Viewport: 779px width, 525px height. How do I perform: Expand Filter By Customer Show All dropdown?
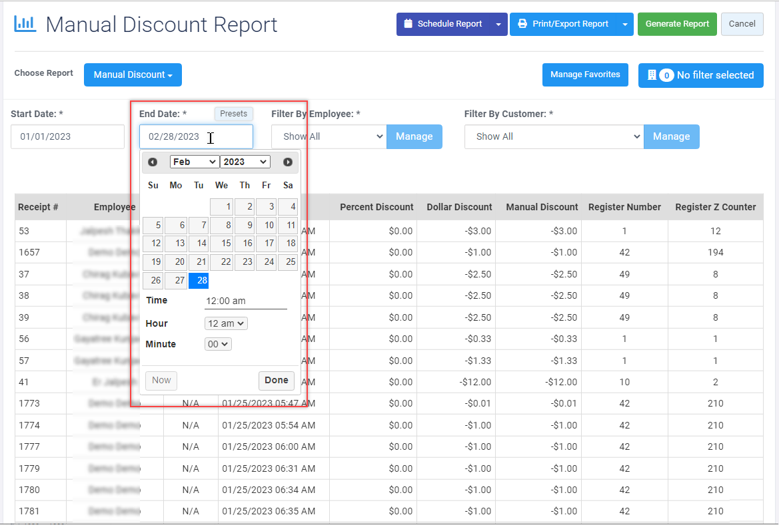(x=554, y=136)
